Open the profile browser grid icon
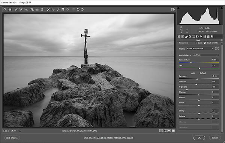Image resolution: width=225 pixels, height=143 pixels. [x=217, y=49]
